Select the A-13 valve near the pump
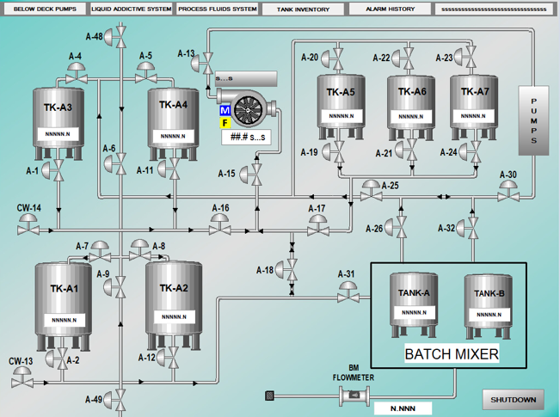Image resolution: width=560 pixels, height=417 pixels. pos(207,62)
